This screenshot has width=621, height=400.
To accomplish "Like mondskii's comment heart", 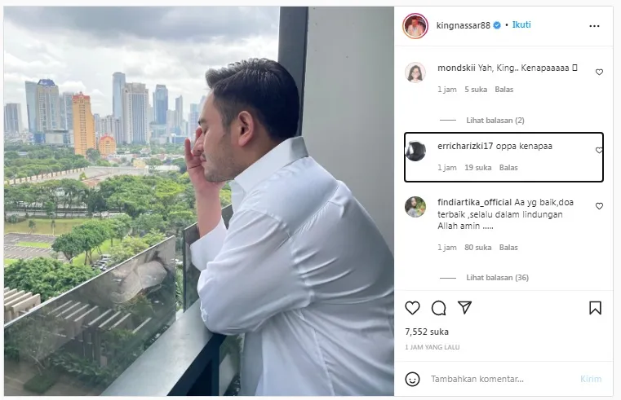I will [x=599, y=72].
